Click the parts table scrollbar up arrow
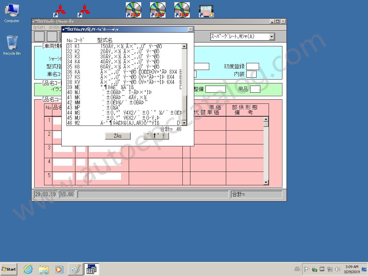368x276 pixels. pyautogui.click(x=266, y=119)
